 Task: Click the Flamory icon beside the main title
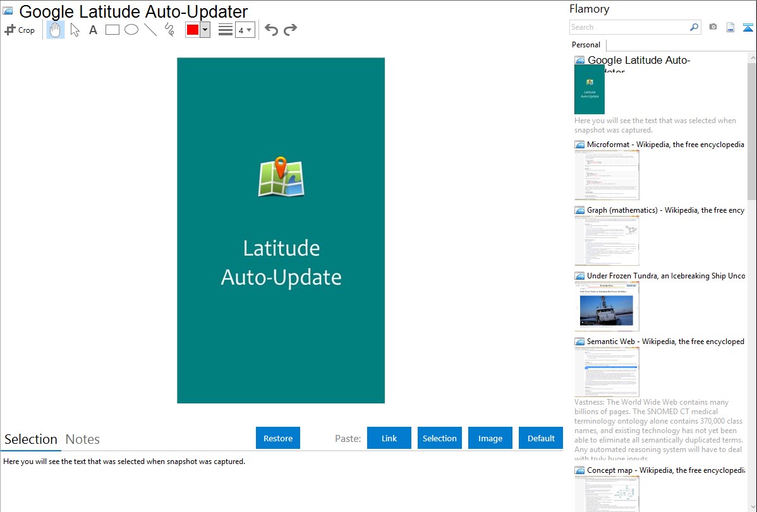click(8, 11)
